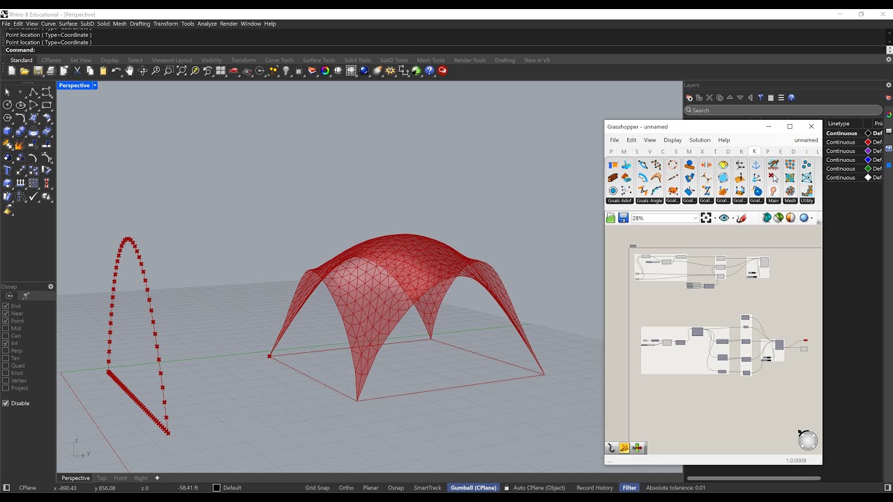893x502 pixels.
Task: Open the Perspective viewport dropdown arrow
Action: click(95, 85)
